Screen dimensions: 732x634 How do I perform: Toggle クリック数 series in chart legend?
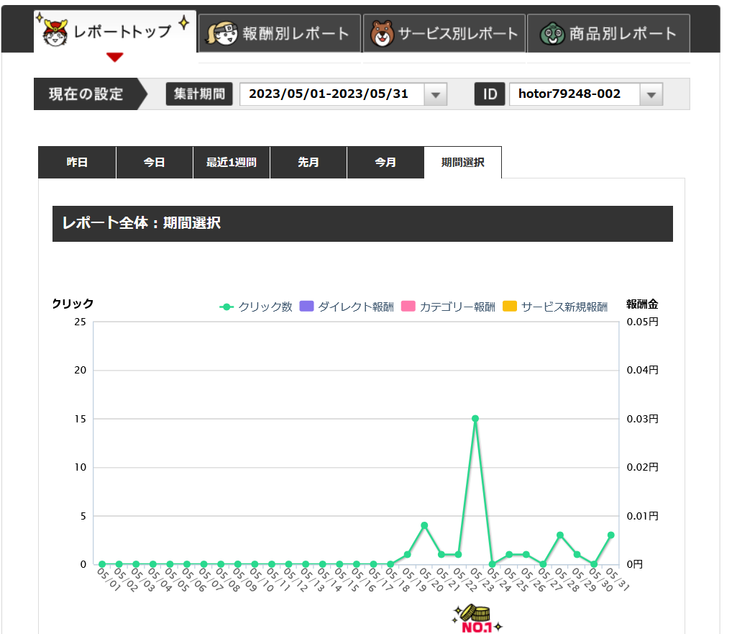[256, 307]
